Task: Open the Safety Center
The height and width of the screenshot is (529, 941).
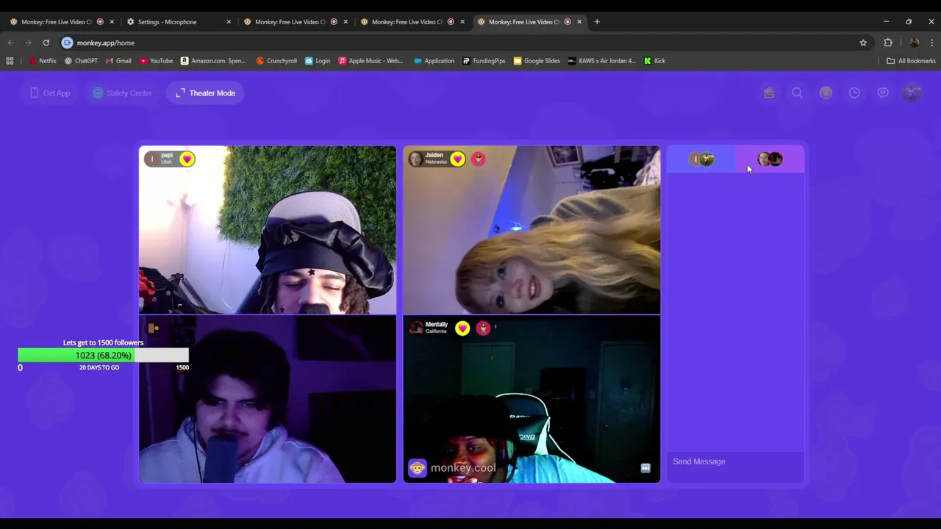Action: [x=123, y=93]
